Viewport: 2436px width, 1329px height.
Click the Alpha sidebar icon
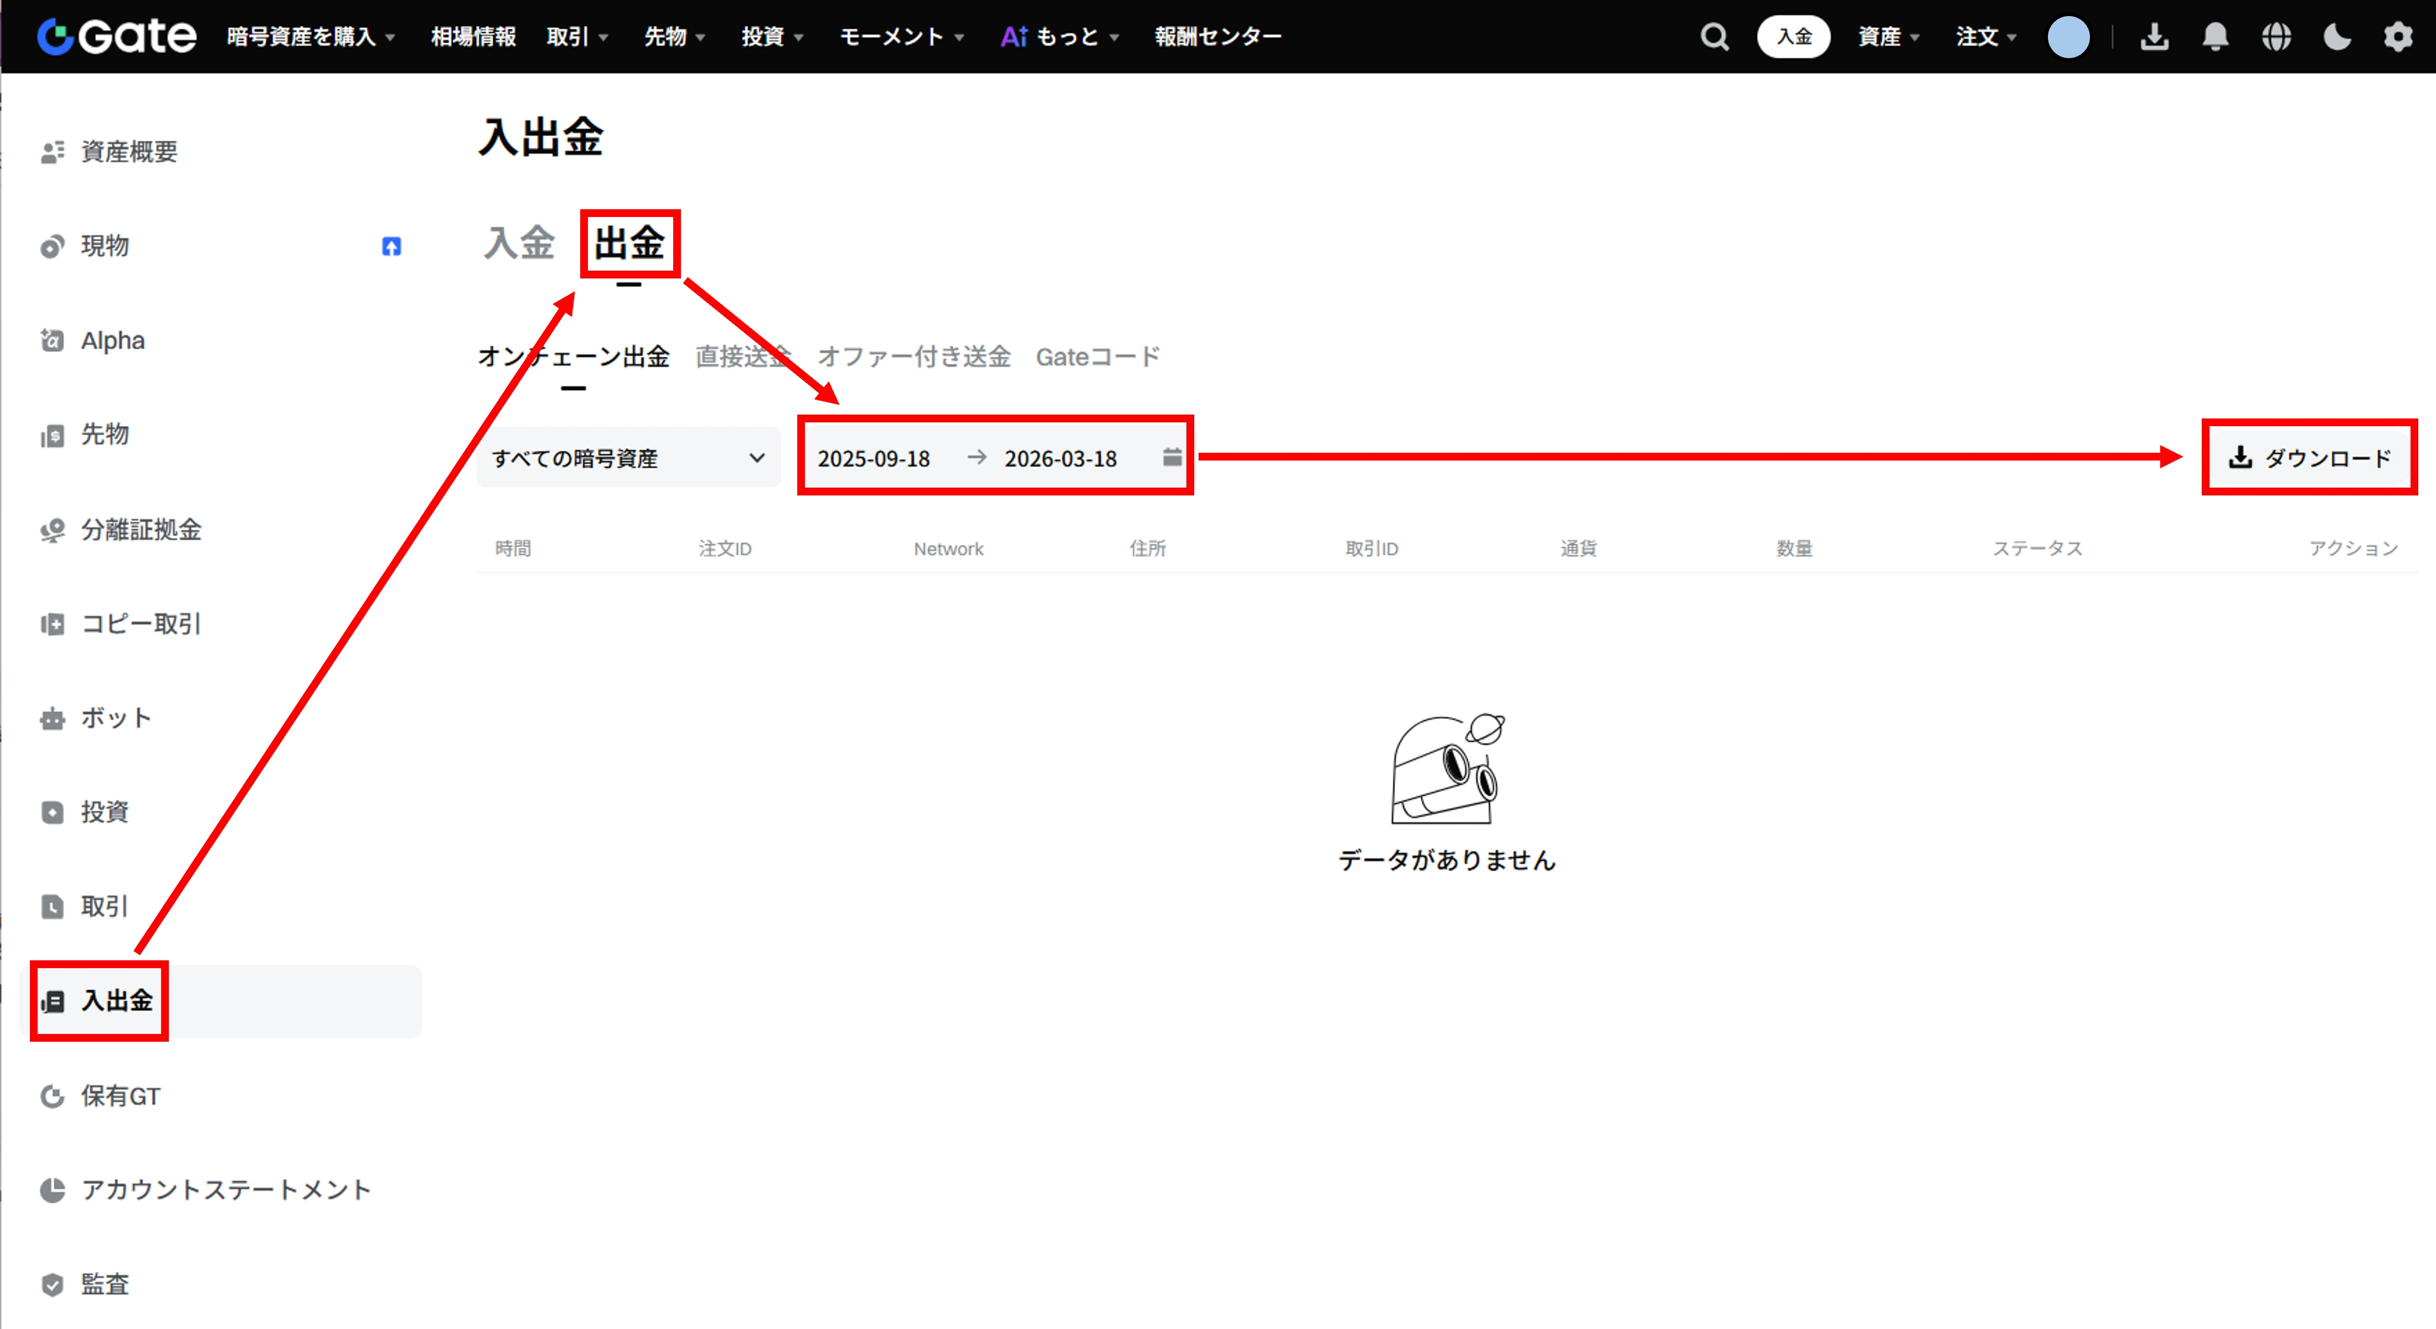52,340
